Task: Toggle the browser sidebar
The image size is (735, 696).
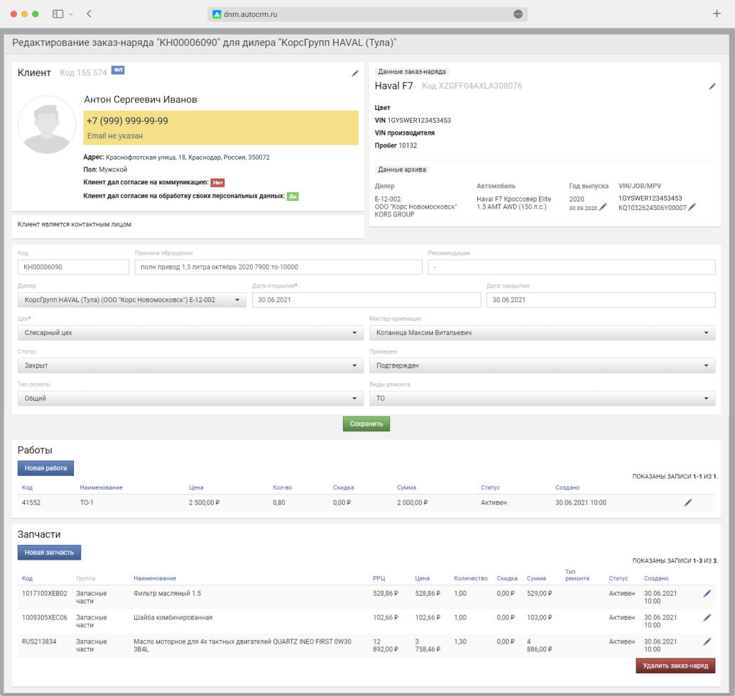Action: click(58, 14)
